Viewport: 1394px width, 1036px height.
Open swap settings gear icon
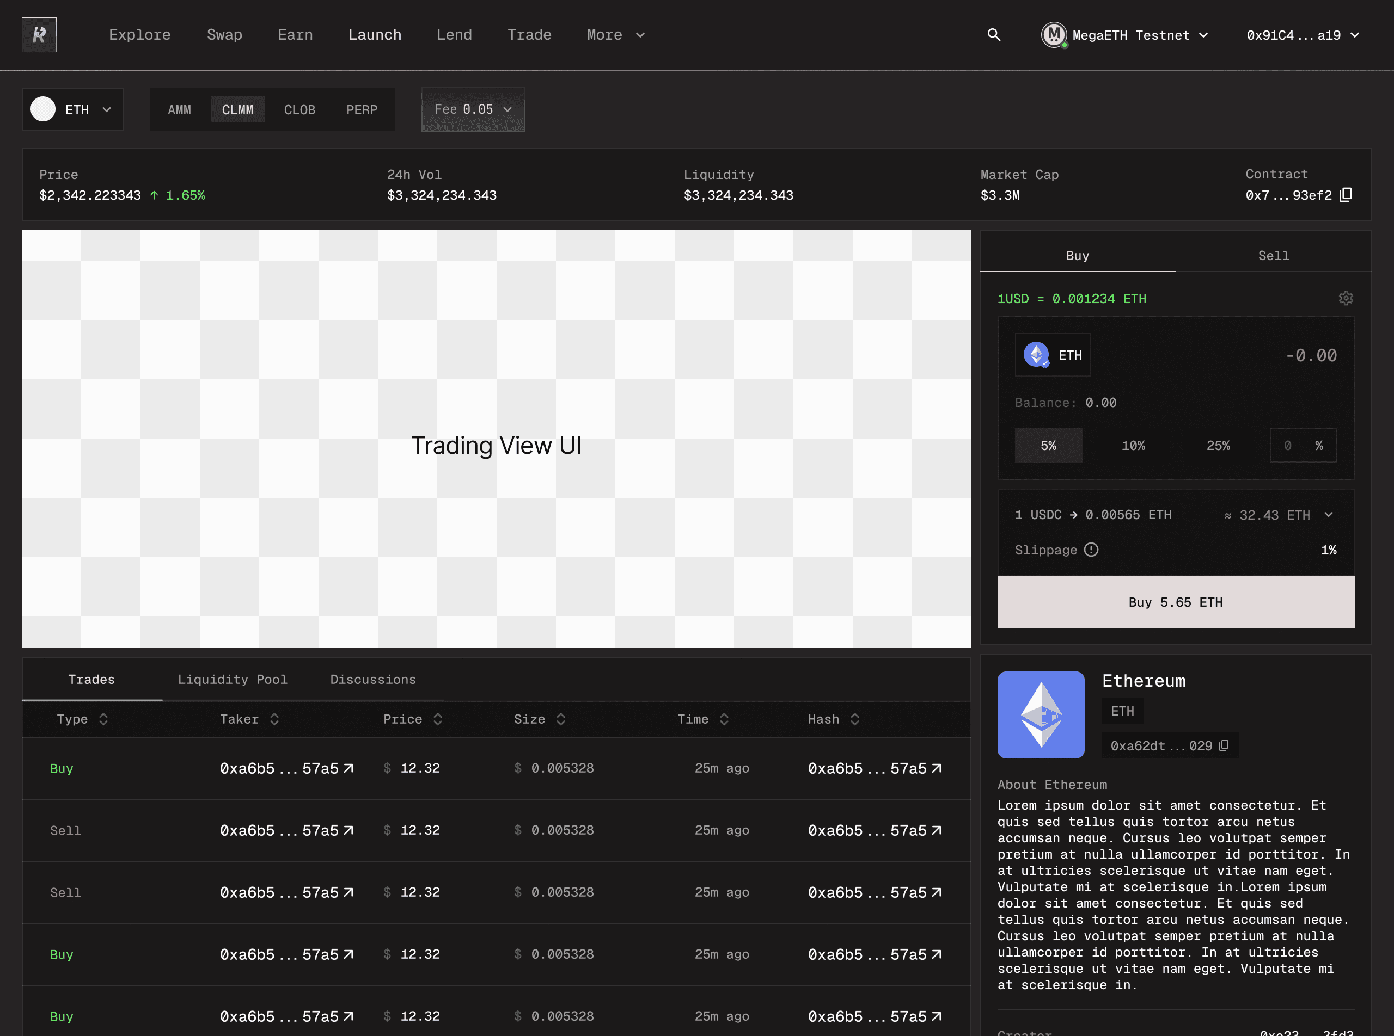tap(1346, 299)
